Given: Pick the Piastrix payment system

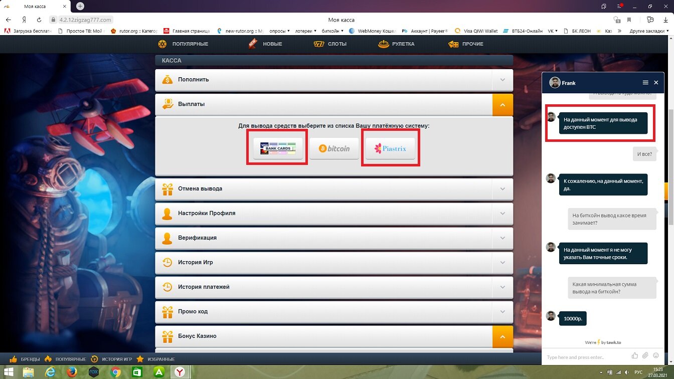Looking at the screenshot, I should pos(390,148).
